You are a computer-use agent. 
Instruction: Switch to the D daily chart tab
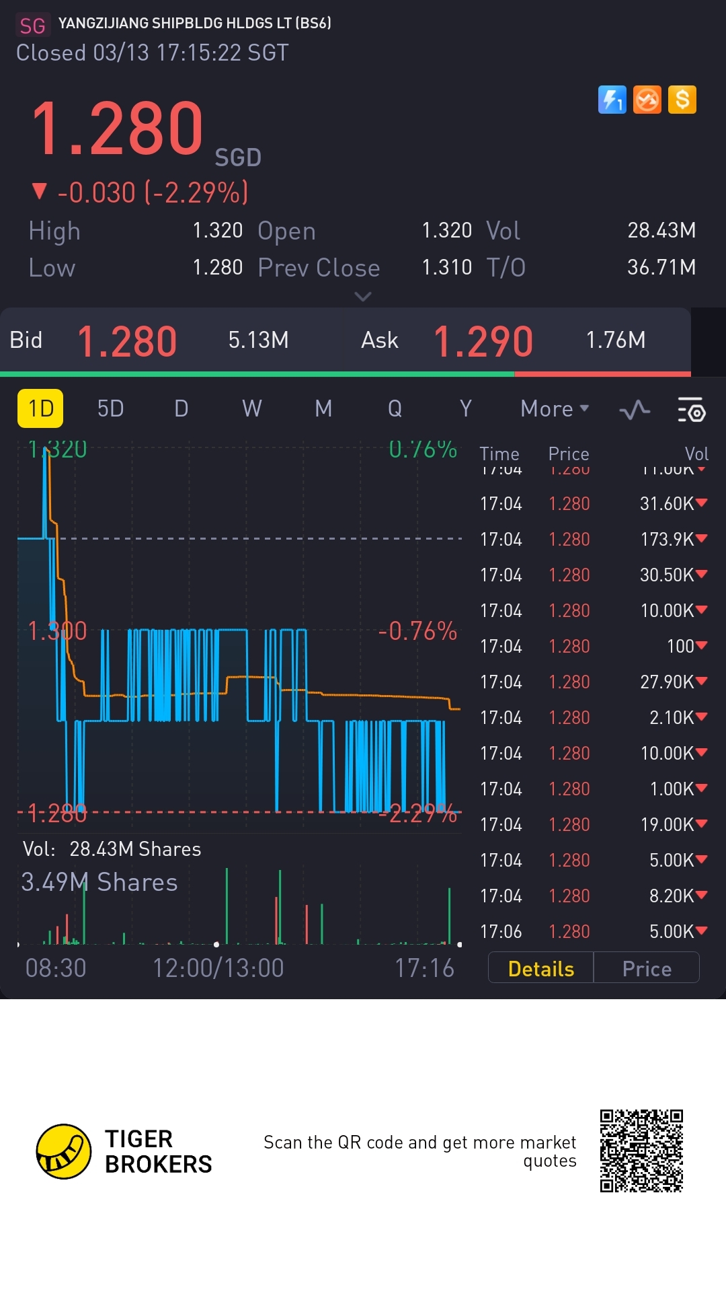[182, 408]
